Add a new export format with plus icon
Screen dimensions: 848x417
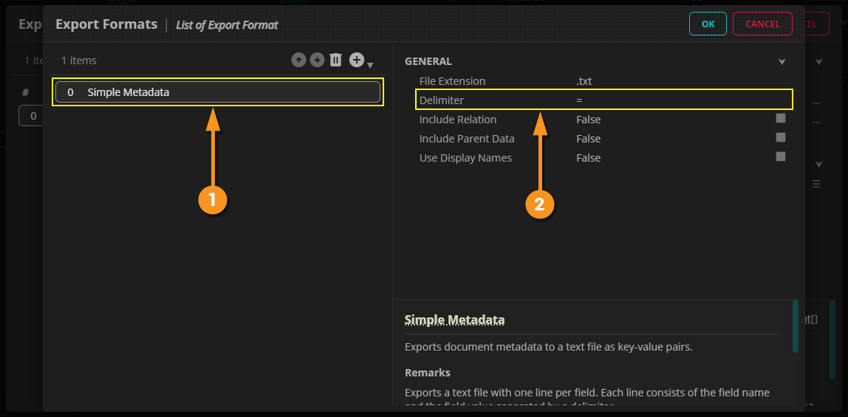tap(356, 61)
